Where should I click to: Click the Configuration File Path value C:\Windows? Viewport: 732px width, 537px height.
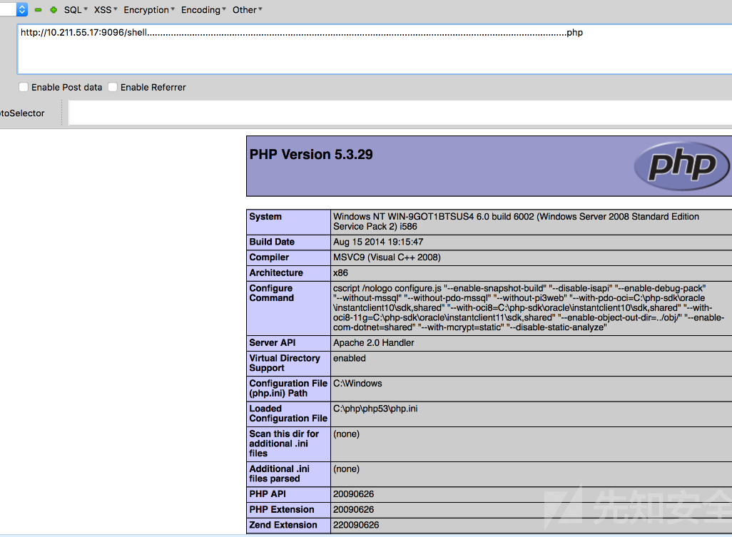[x=357, y=384]
